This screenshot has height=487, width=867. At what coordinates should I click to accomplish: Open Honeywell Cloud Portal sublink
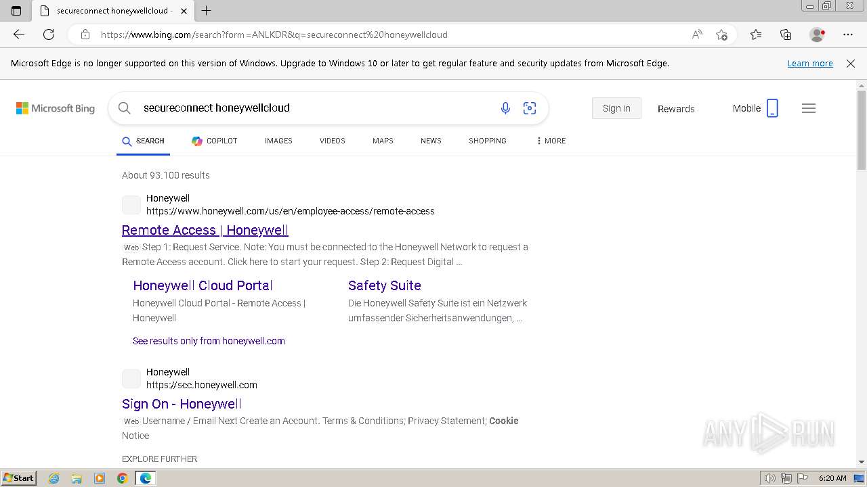pyautogui.click(x=203, y=285)
